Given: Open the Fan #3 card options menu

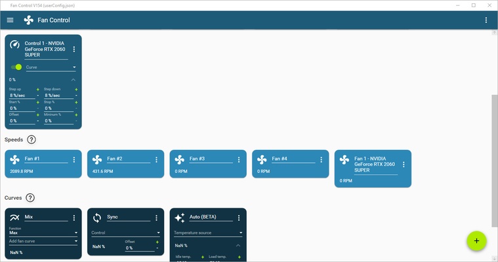Looking at the screenshot, I should click(x=239, y=160).
